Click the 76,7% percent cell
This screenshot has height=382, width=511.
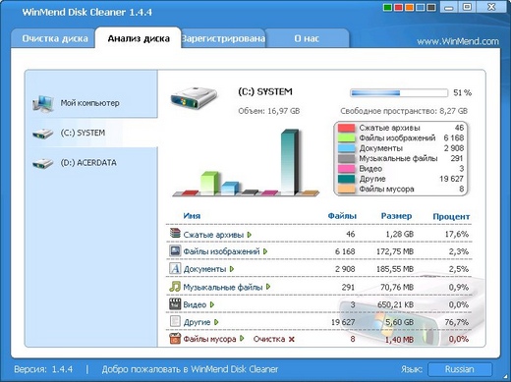pos(457,322)
